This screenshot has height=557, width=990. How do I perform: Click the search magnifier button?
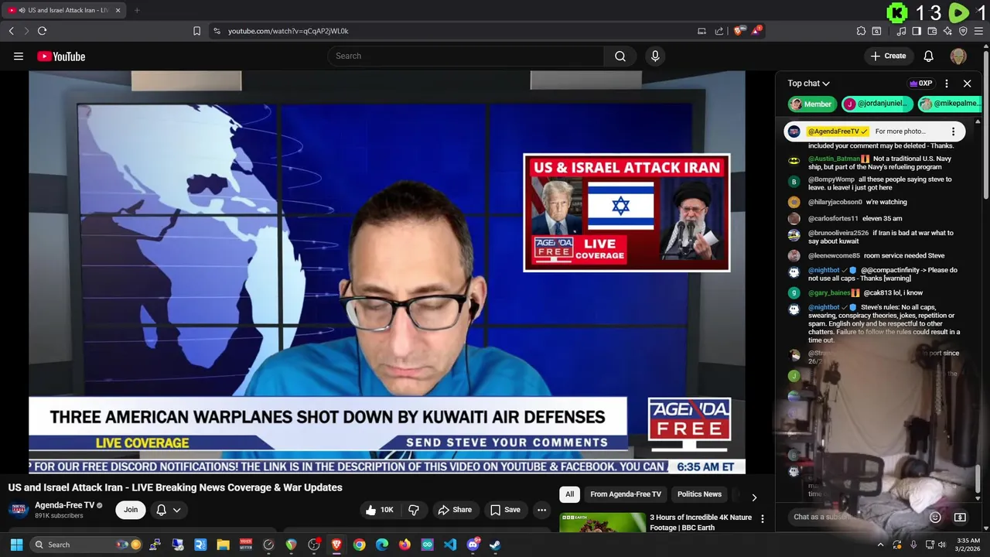tap(620, 56)
